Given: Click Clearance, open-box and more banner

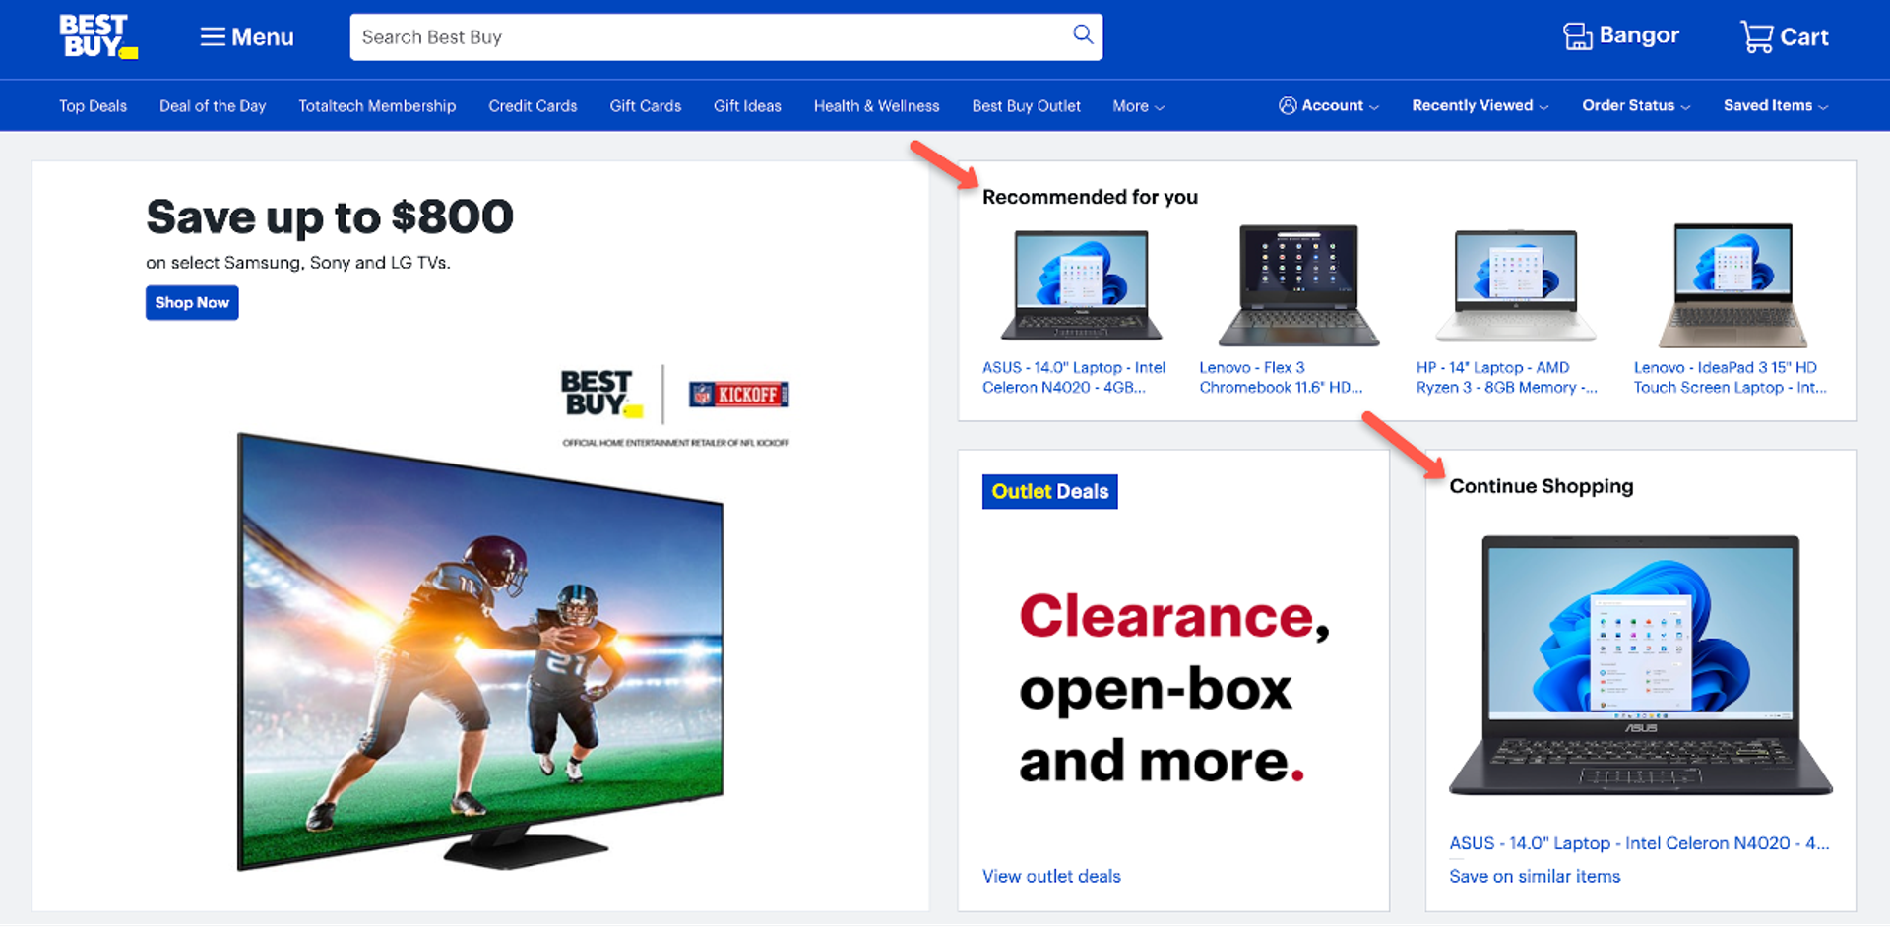Looking at the screenshot, I should [x=1173, y=688].
